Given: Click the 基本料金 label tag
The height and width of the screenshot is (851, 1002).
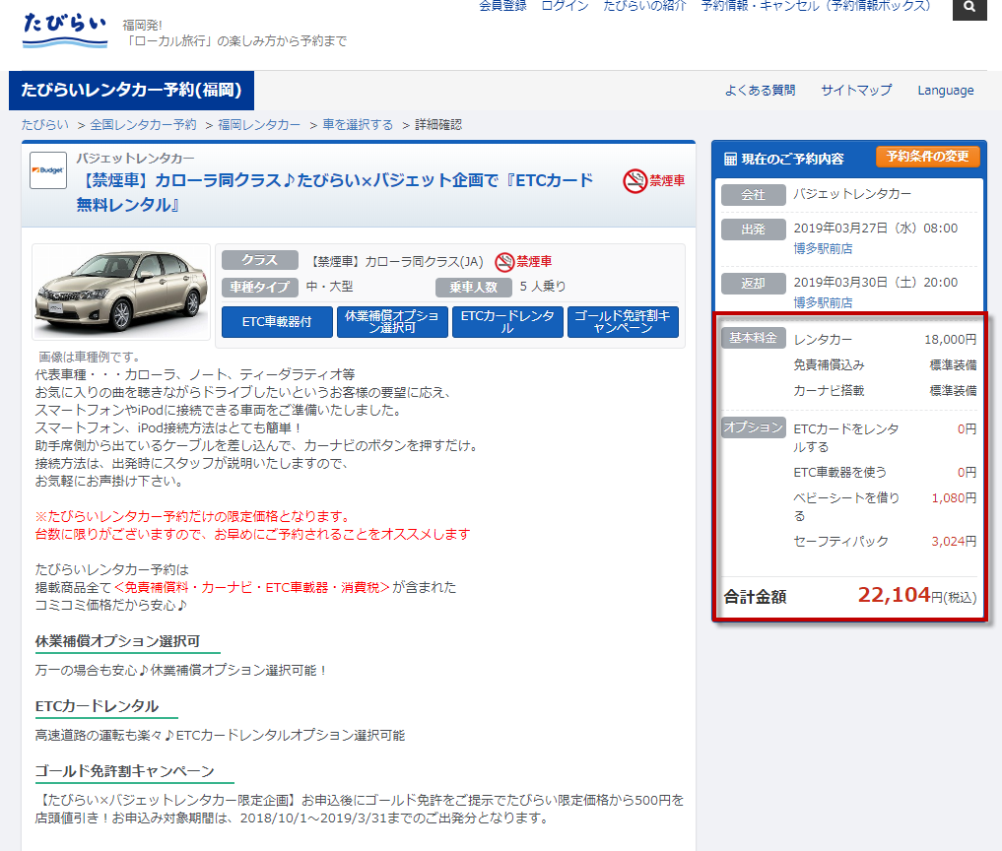Looking at the screenshot, I should click(x=754, y=338).
